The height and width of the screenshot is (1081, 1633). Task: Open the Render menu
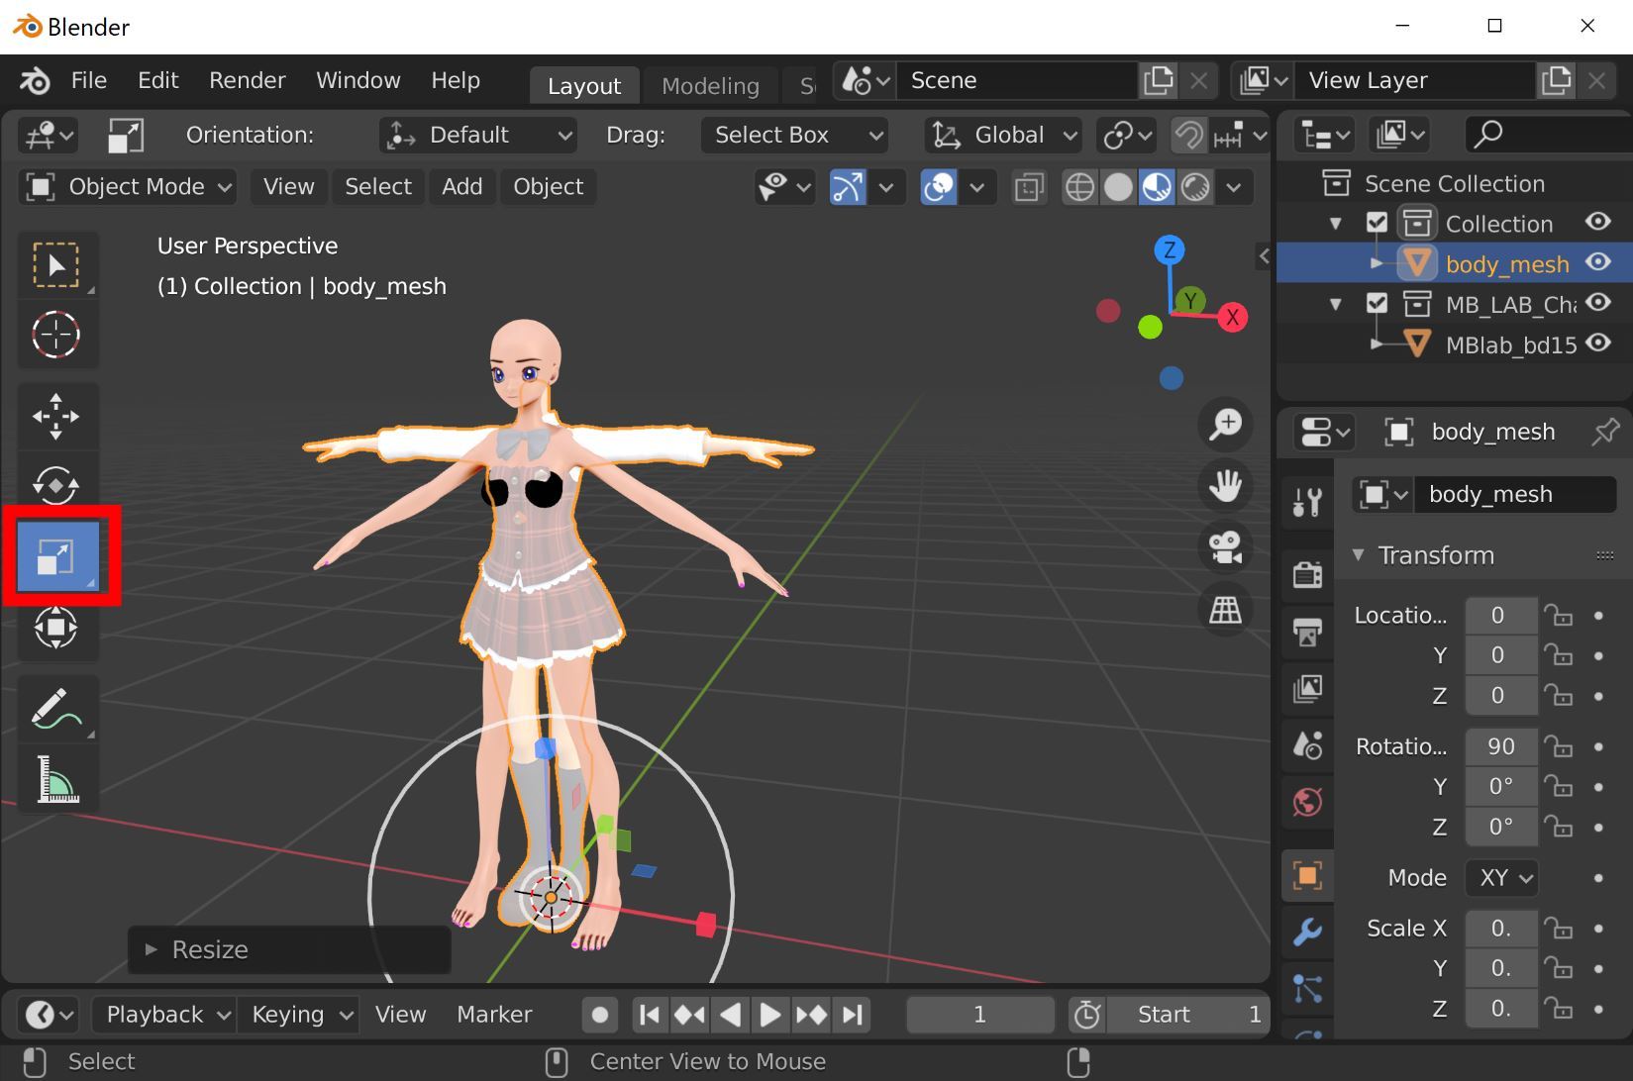coord(247,80)
